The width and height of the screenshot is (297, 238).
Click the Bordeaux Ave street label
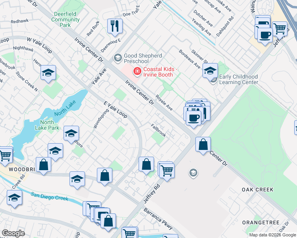[x=190, y=59]
